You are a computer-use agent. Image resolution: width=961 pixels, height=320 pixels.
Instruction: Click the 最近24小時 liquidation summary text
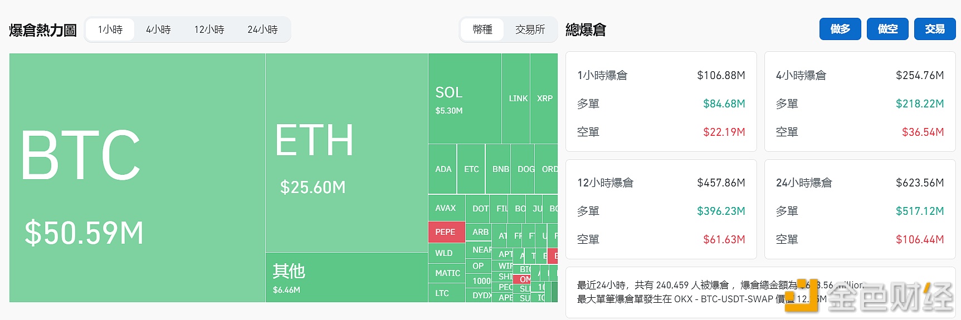point(720,292)
